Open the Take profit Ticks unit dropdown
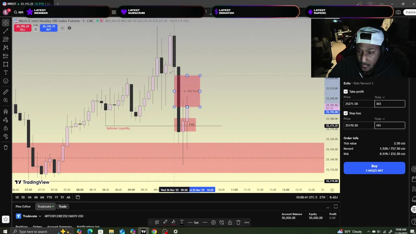 [380, 97]
